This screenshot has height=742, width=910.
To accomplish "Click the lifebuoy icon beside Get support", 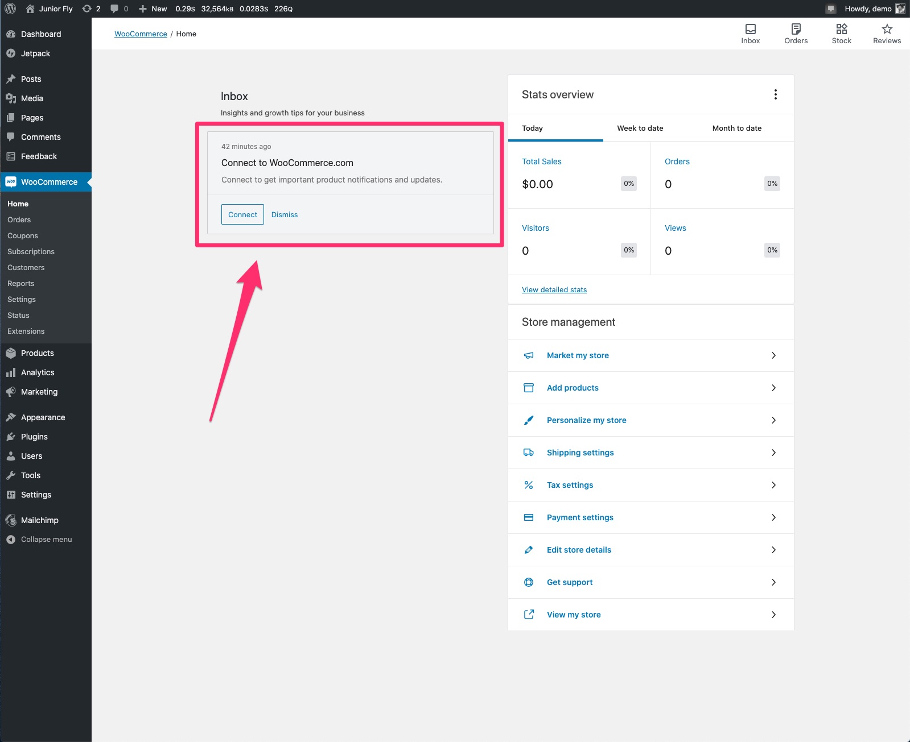I will point(529,582).
